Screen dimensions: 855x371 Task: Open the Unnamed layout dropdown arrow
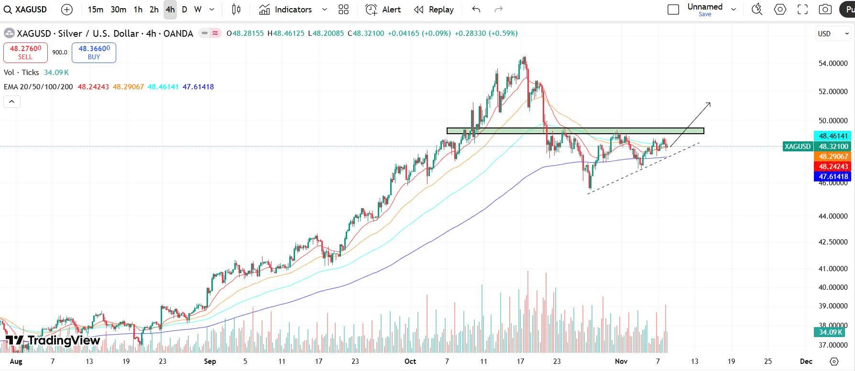[734, 10]
